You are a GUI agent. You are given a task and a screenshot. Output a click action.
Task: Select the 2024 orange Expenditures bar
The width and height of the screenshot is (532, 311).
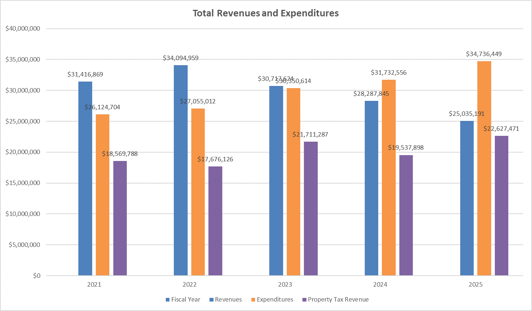389,177
